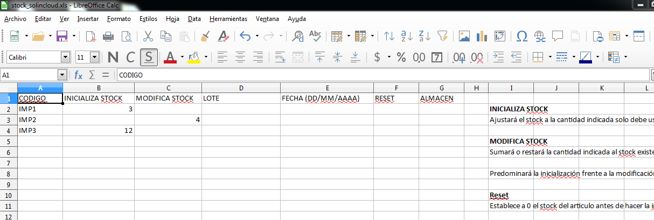Image resolution: width=654 pixels, height=220 pixels.
Task: Open the Calibri font name dropdown
Action: 66,57
